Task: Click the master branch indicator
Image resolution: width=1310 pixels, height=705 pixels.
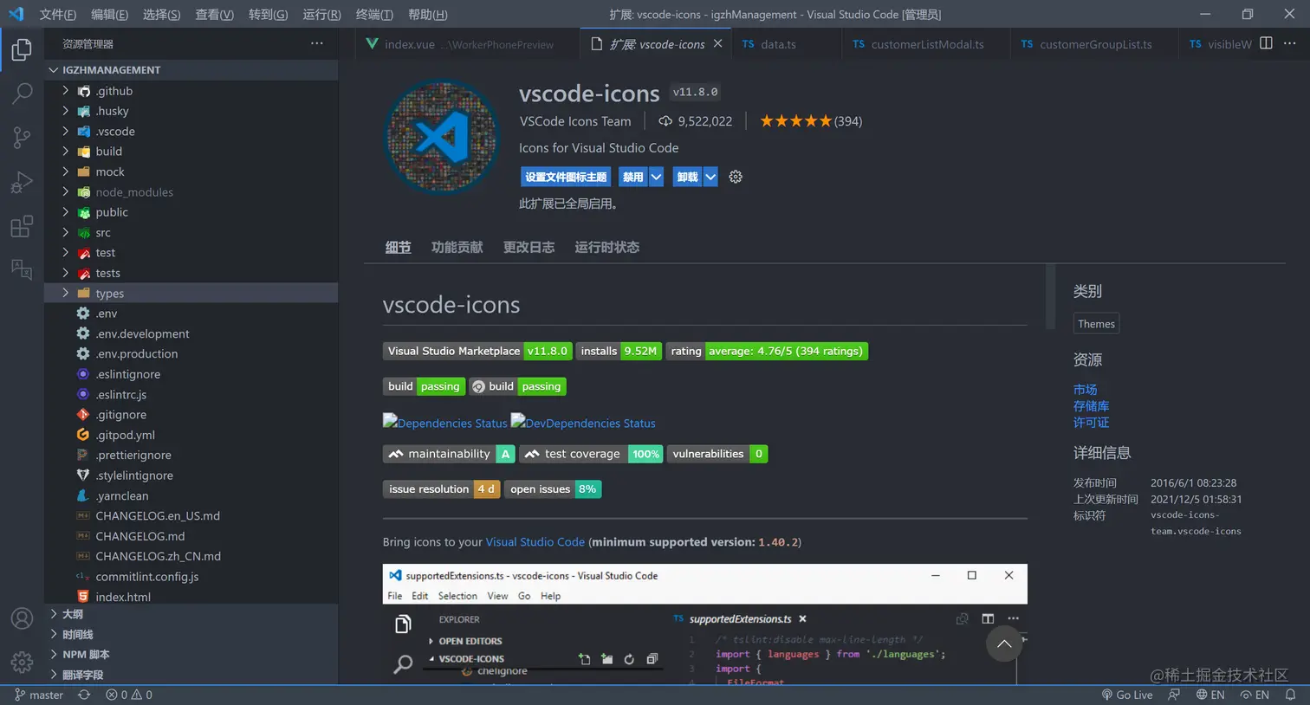Action: click(39, 695)
